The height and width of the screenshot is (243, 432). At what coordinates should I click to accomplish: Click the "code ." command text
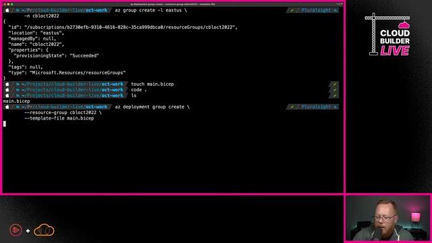point(139,90)
